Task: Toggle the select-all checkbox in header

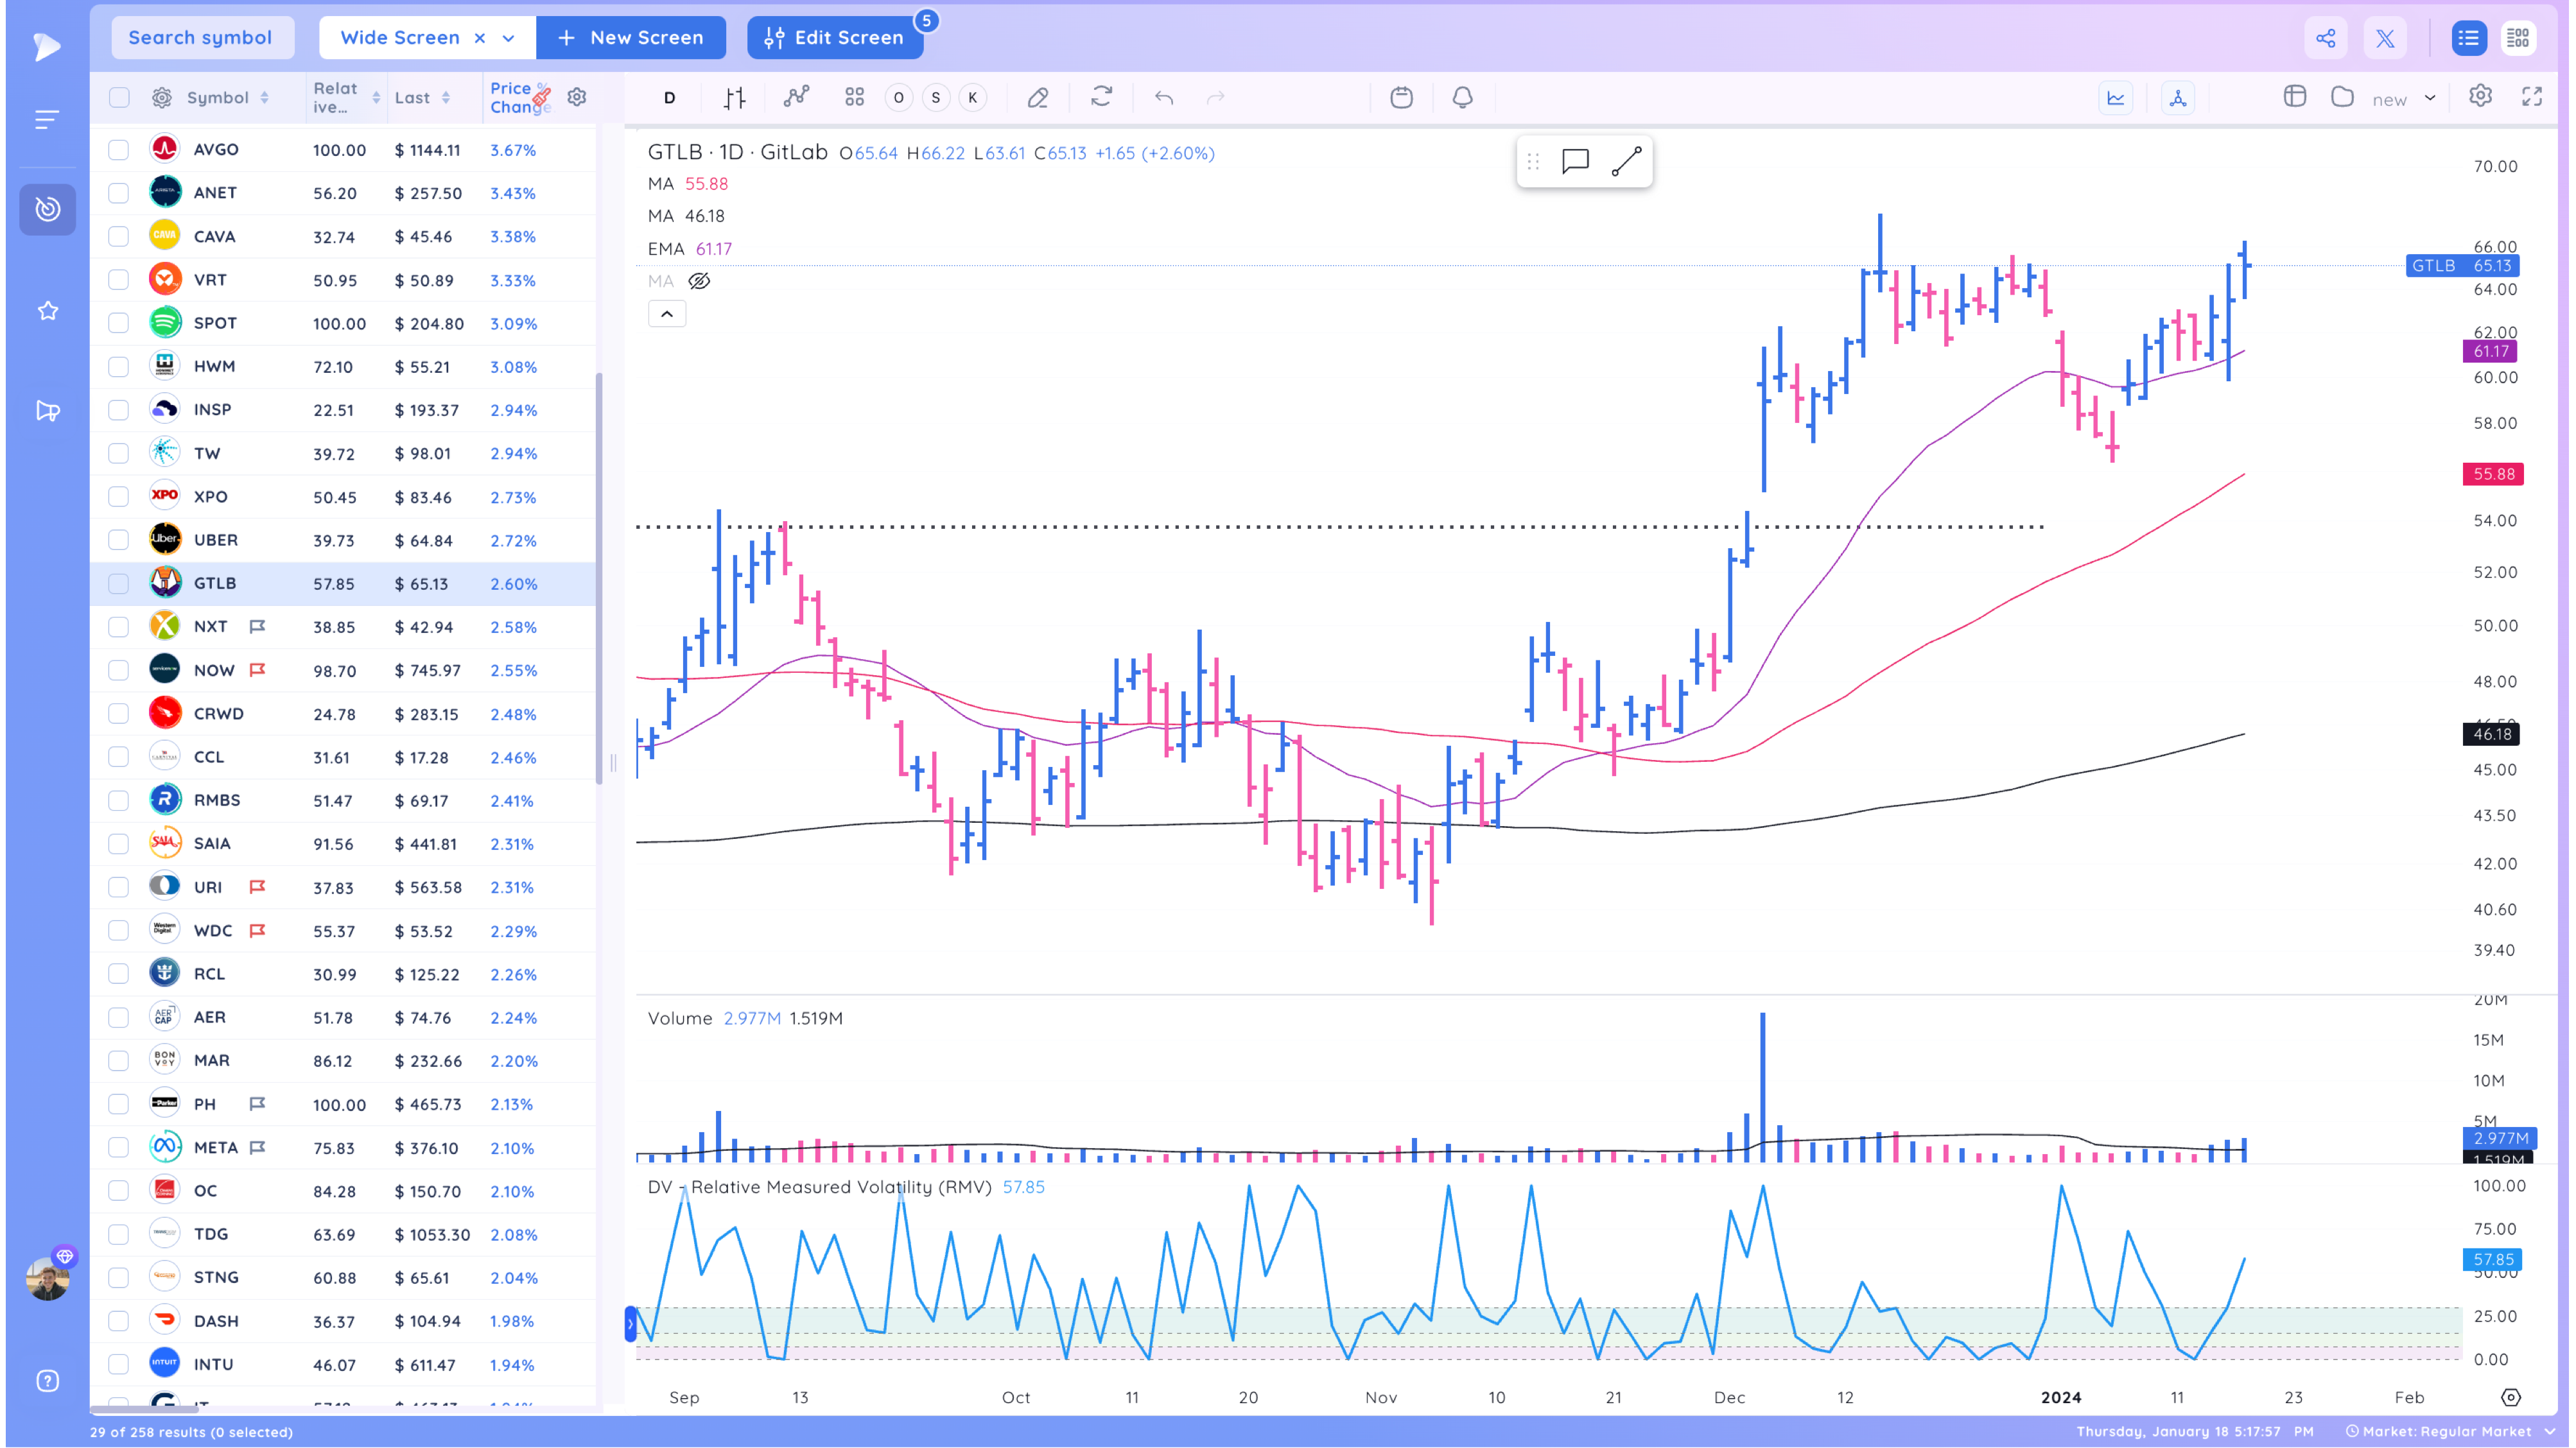Action: (119, 97)
